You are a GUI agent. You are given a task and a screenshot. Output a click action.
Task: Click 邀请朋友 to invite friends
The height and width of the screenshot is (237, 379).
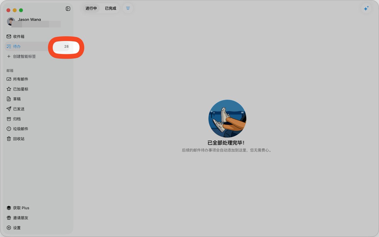point(20,218)
